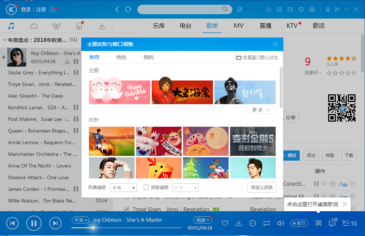The image size is (365, 236).
Task: Select the 变形金刚5 skin thumbnail
Action: 253,141
